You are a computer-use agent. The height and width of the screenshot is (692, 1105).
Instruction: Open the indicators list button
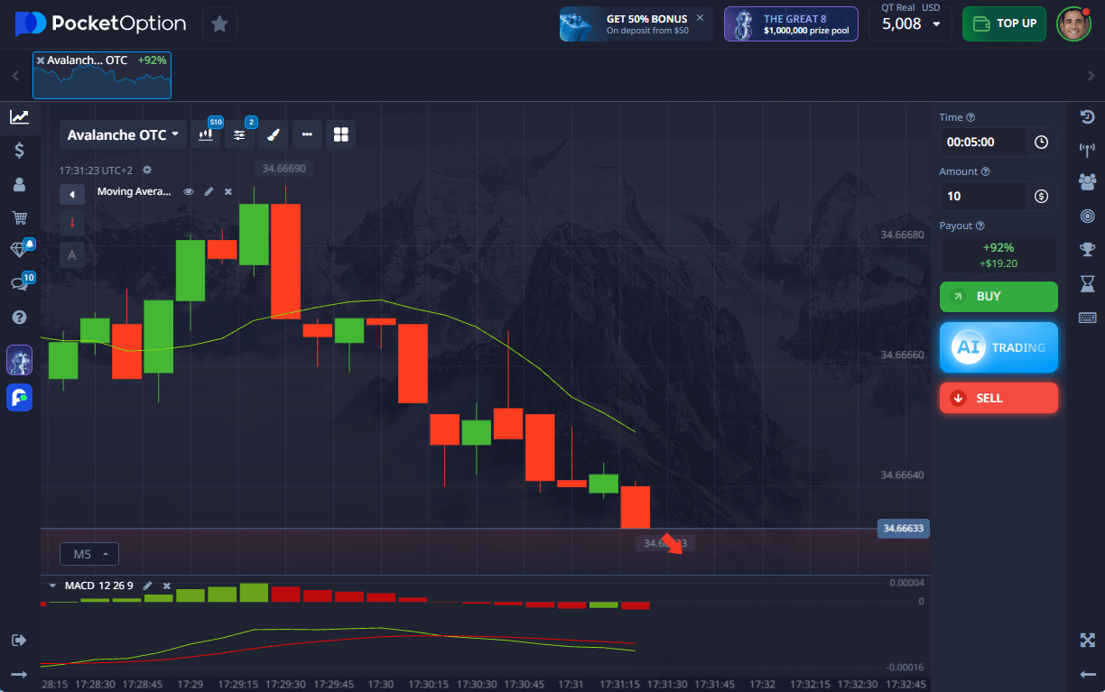pos(239,134)
